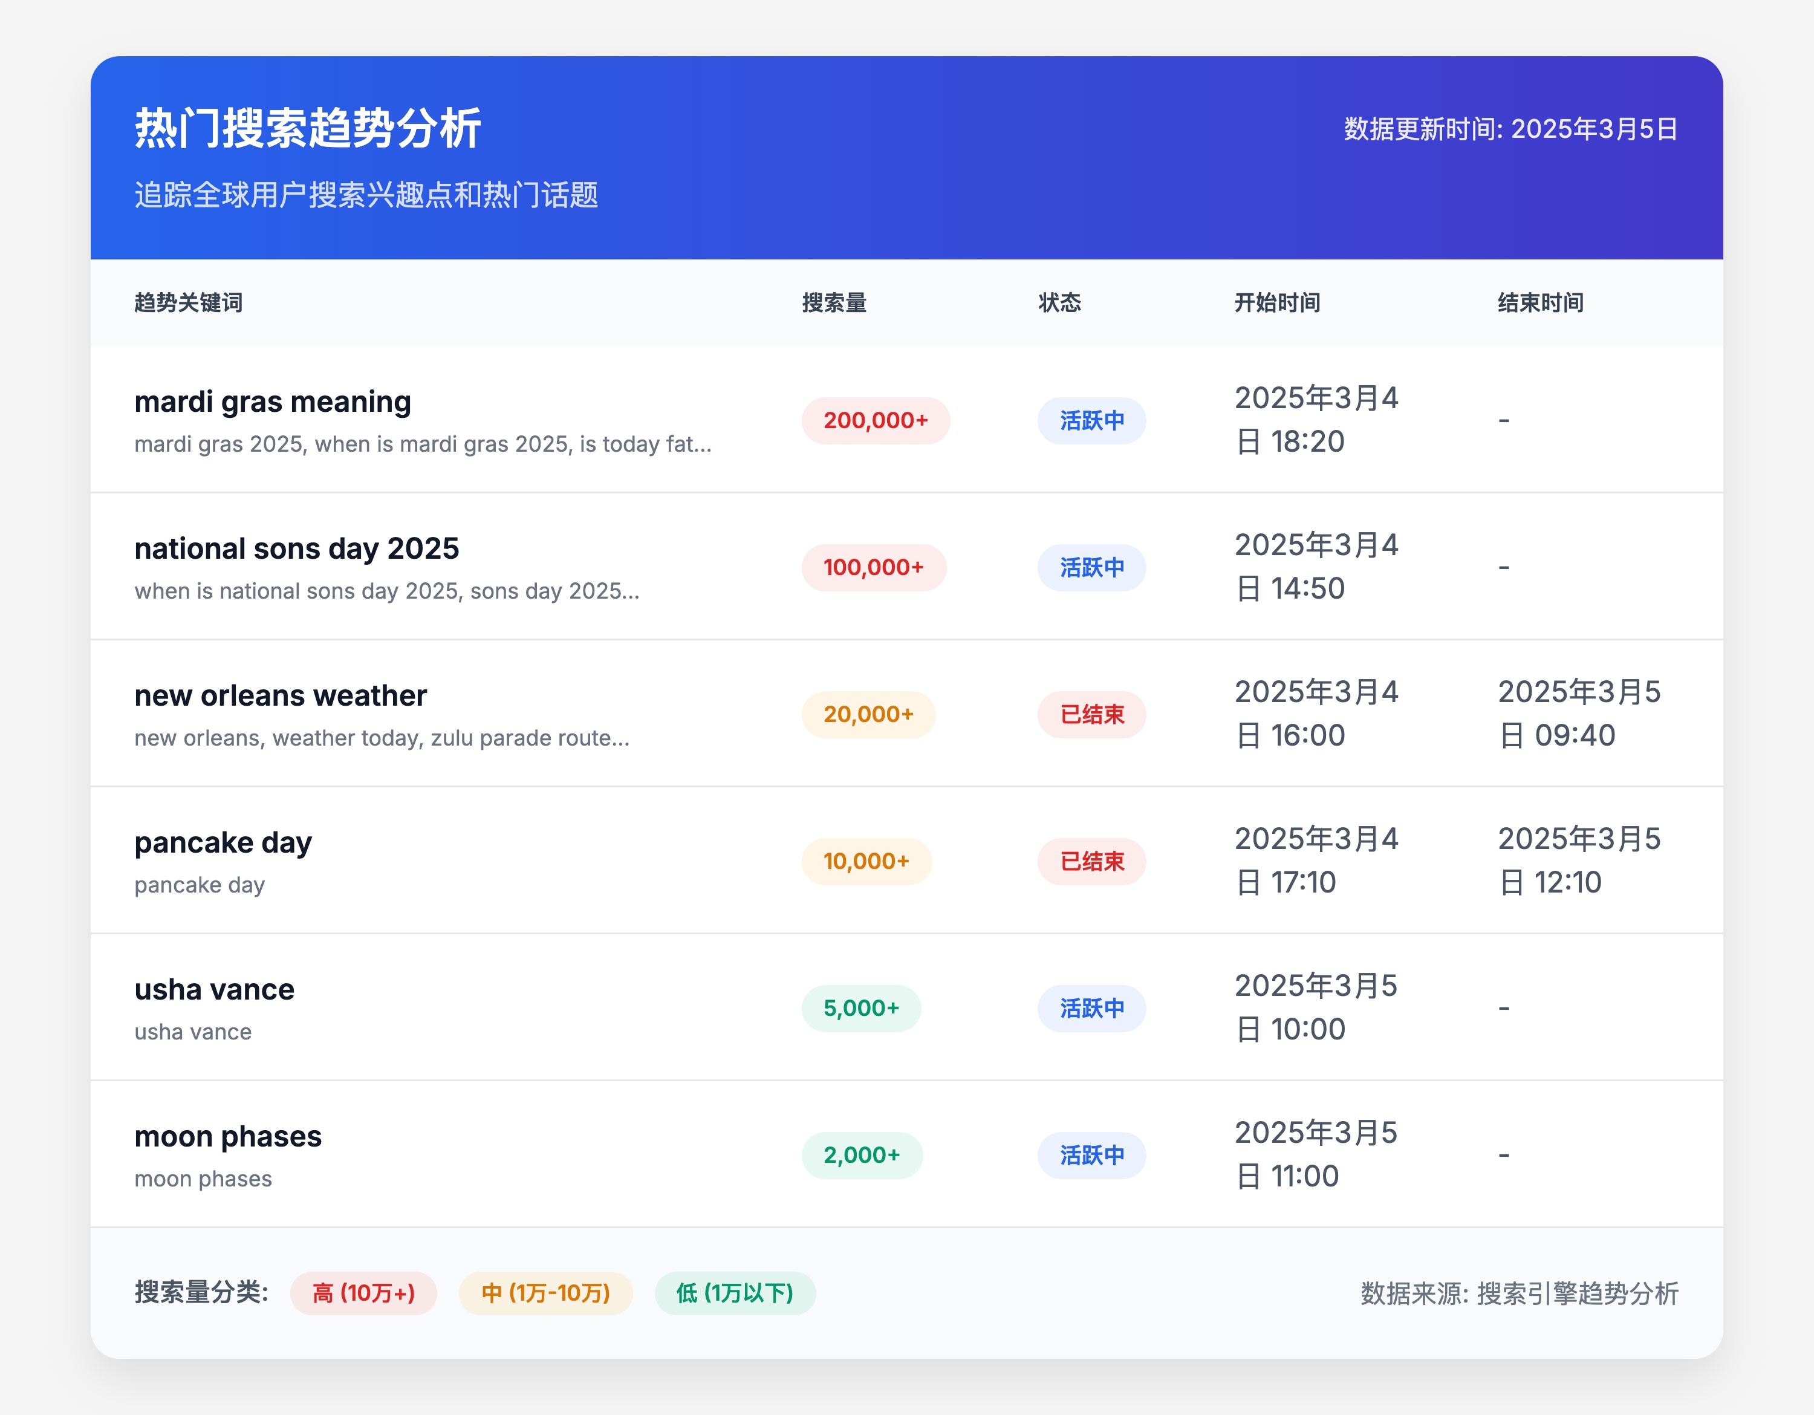Toggle the 活跃中 status on moon phases

tap(1091, 1155)
